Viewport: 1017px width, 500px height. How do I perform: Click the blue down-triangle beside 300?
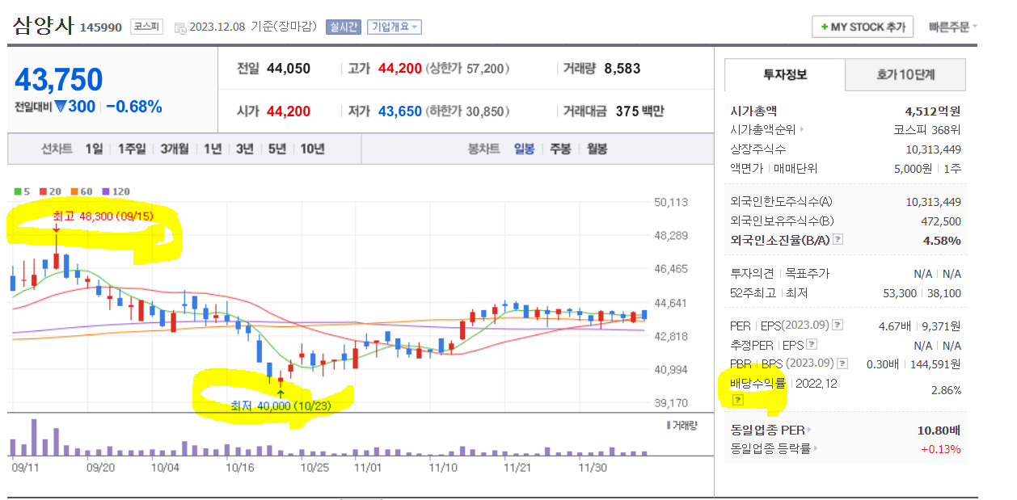(x=60, y=107)
